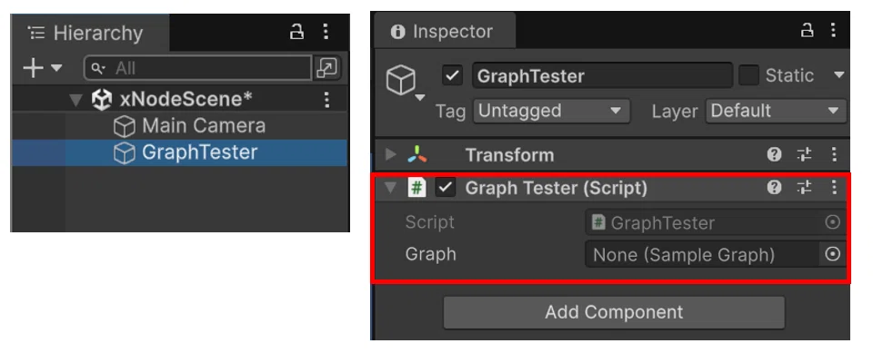Click the Graph field object picker circle
This screenshot has height=363, width=893.
[833, 254]
